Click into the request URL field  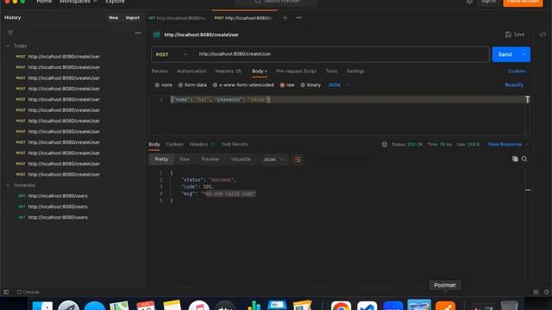[342, 54]
